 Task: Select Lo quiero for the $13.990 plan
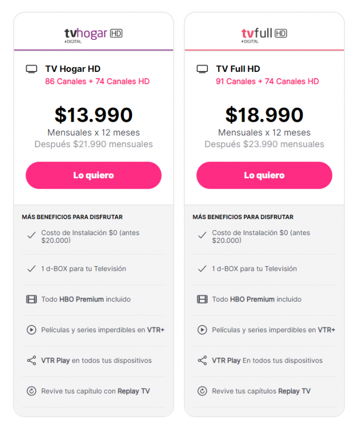(x=93, y=175)
